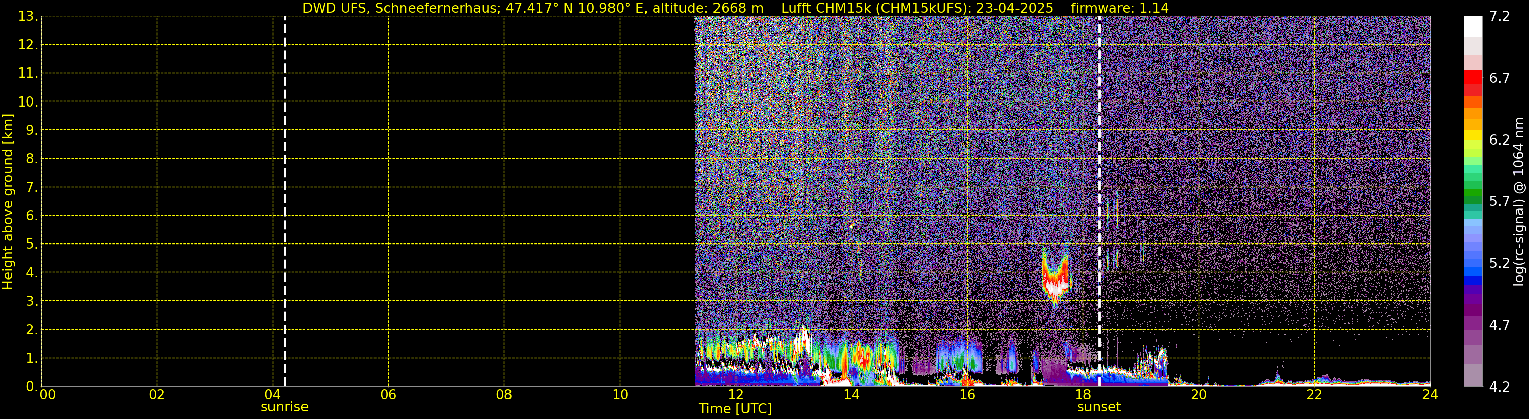Click the colorbar value 5.7
This screenshot has width=1529, height=419.
click(1500, 201)
